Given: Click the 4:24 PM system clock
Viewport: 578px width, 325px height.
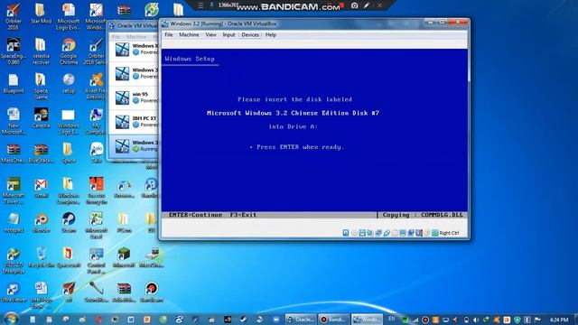Looking at the screenshot, I should (x=559, y=320).
